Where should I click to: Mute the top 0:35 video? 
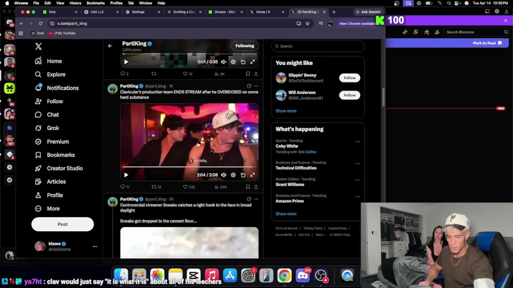(x=224, y=62)
